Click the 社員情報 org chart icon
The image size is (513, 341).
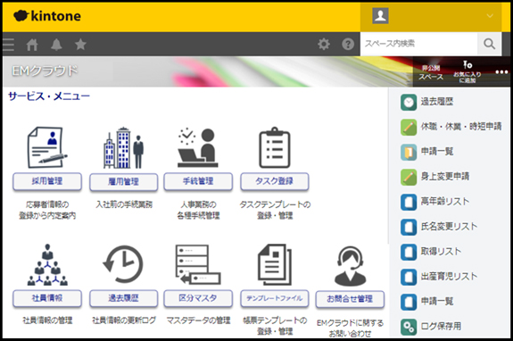47,264
